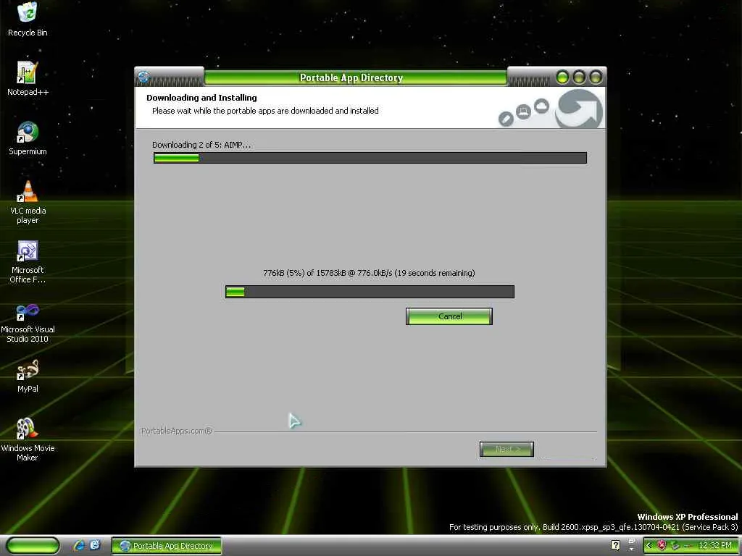Maximize the Portable App Directory window

[579, 77]
